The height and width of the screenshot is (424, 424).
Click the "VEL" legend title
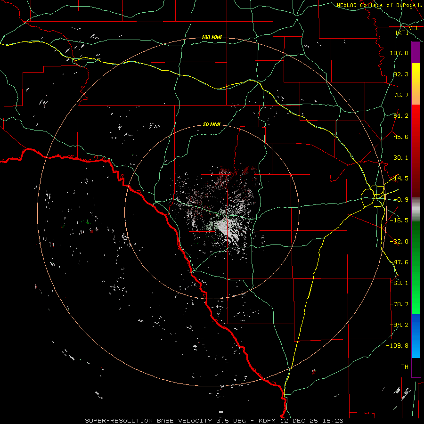414,28
